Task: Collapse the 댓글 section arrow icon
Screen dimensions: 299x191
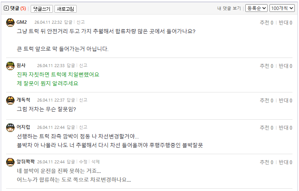Action: pyautogui.click(x=6, y=8)
